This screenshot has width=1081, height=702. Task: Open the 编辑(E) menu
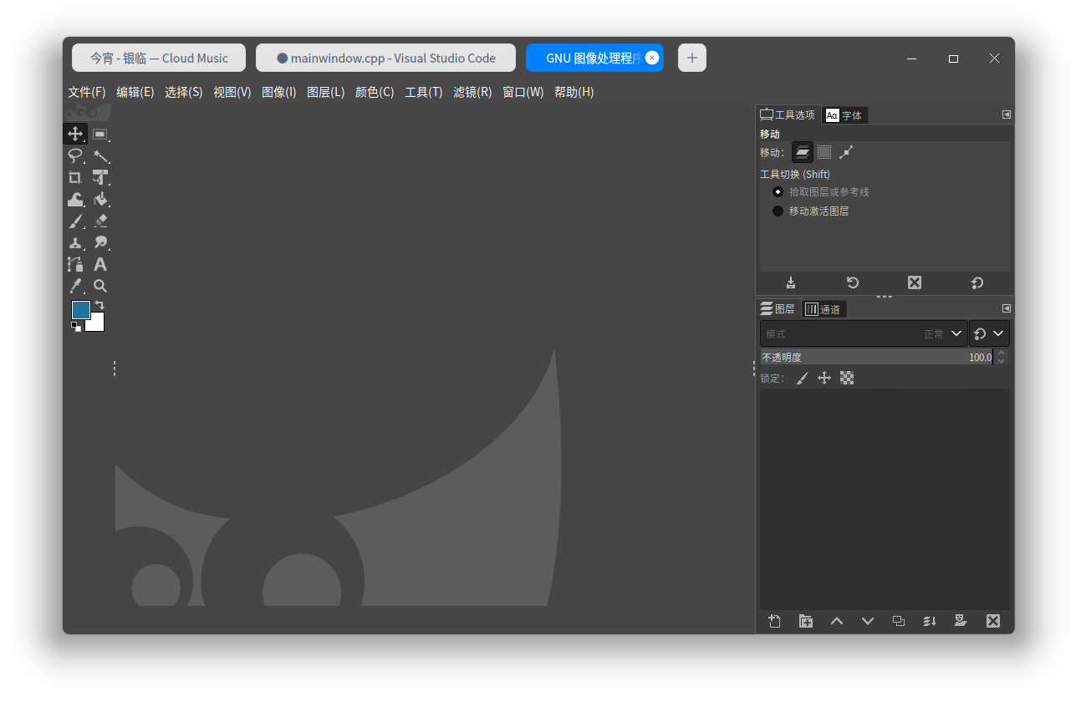point(135,92)
